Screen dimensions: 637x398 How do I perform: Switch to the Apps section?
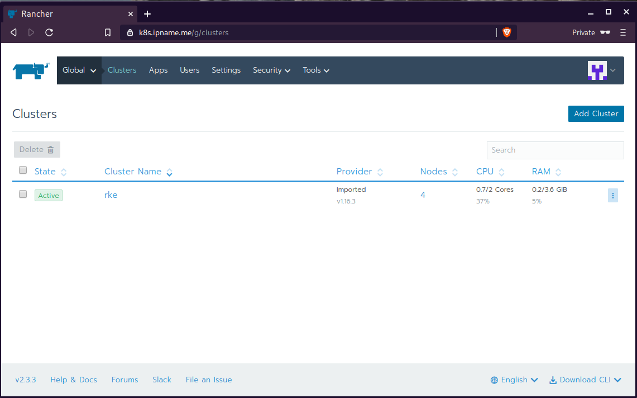[x=158, y=70]
